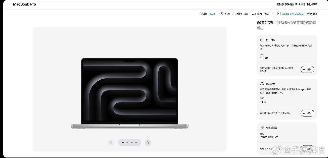Click the unified memory chip icon

click(262, 40)
